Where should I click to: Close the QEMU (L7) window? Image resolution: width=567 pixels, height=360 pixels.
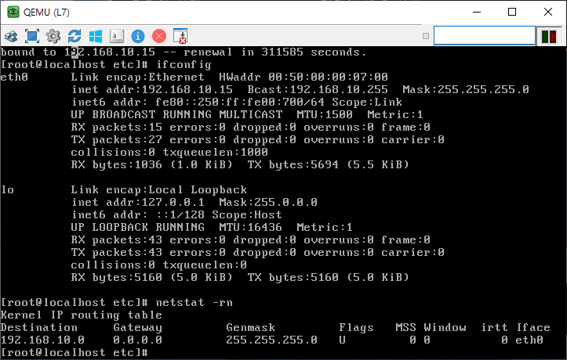click(548, 12)
